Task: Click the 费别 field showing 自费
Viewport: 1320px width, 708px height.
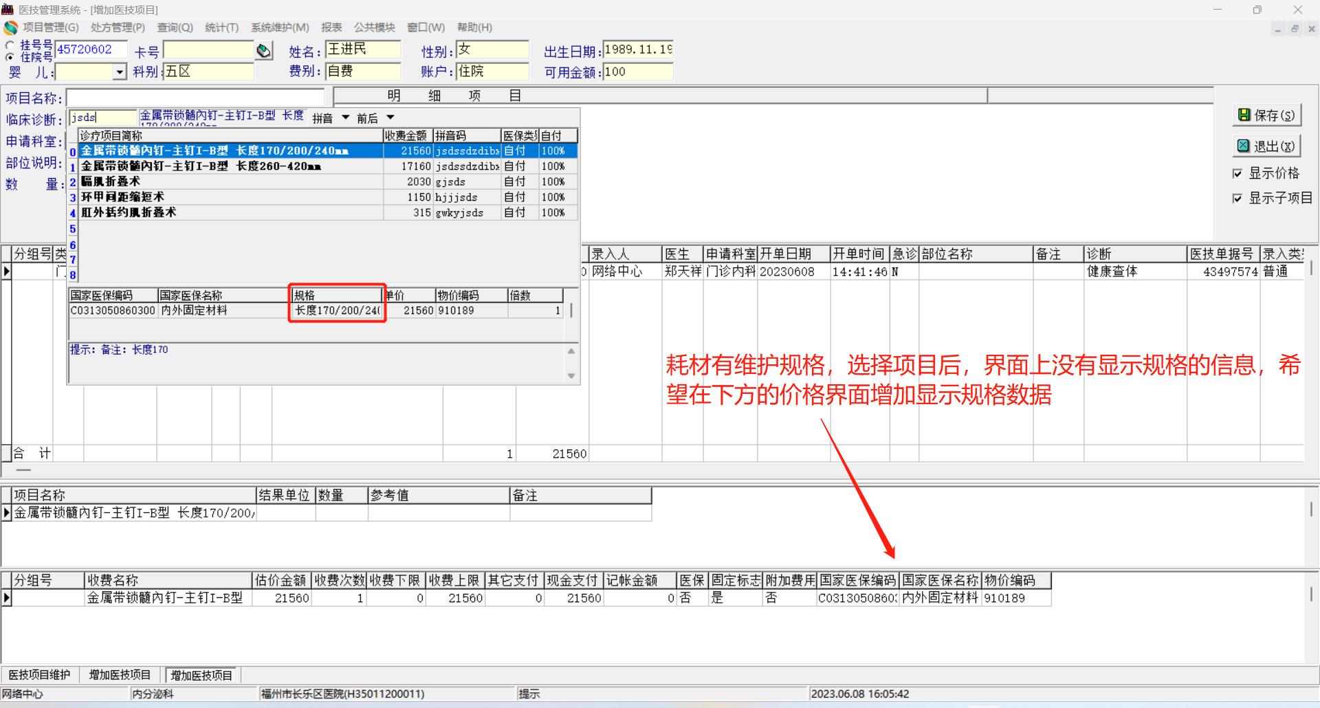Action: [362, 71]
